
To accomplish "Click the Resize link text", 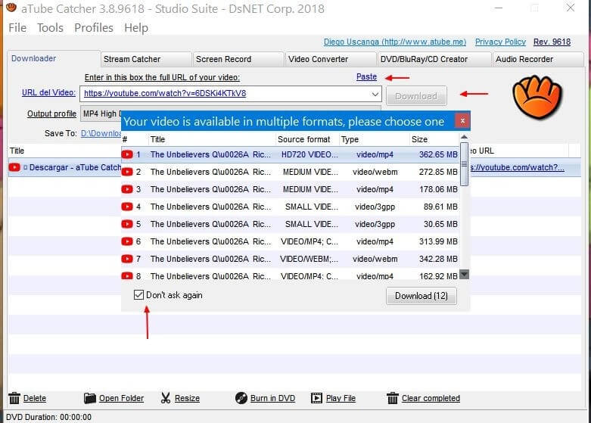I will tap(188, 399).
